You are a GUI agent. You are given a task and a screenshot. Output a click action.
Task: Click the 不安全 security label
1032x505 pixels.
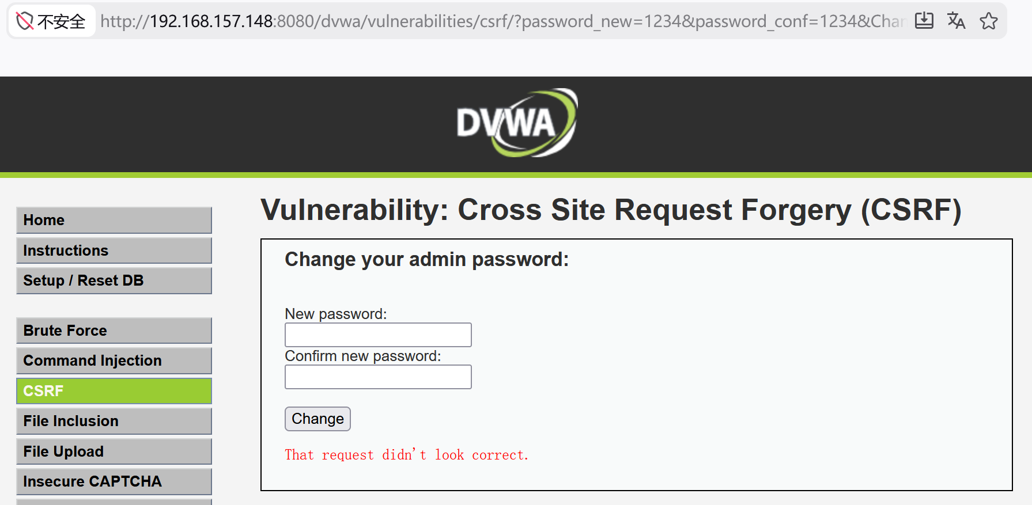[x=61, y=21]
